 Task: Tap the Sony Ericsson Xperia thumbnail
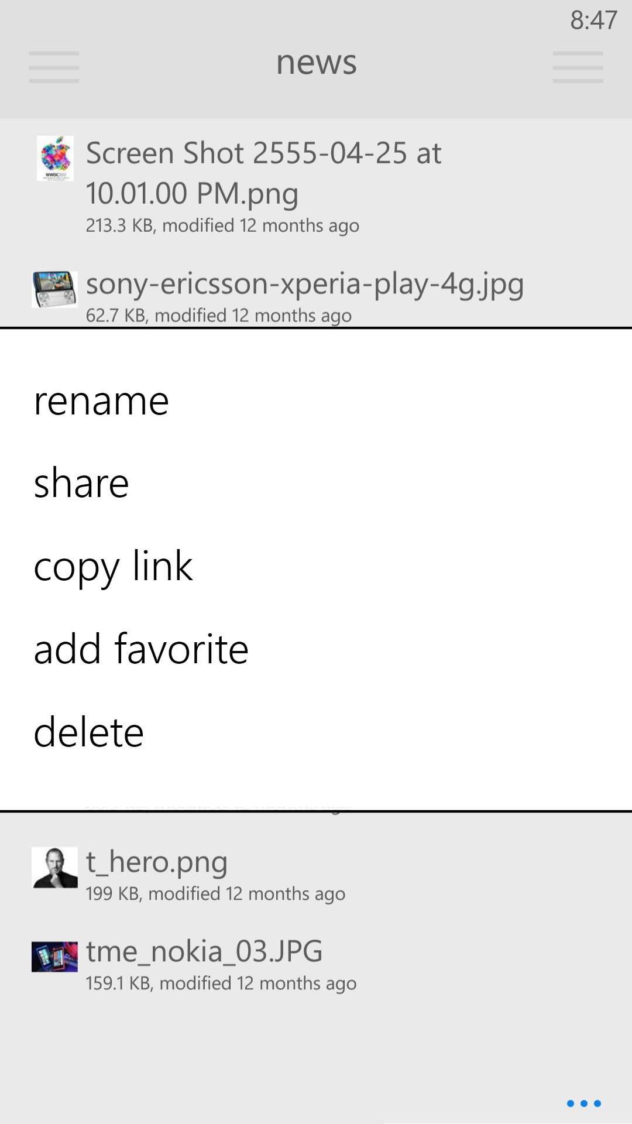[54, 289]
